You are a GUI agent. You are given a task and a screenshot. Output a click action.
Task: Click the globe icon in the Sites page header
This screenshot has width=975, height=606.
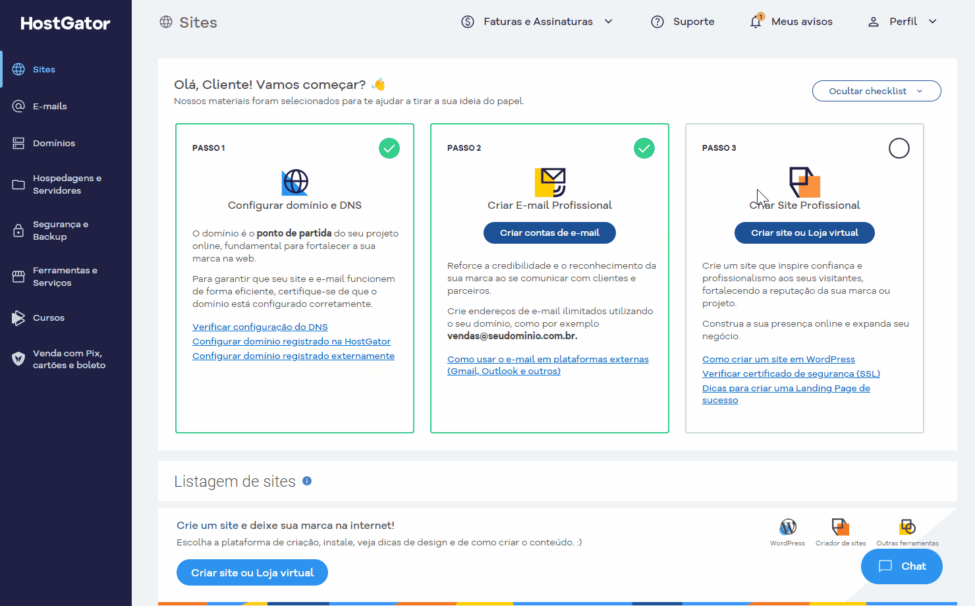pyautogui.click(x=166, y=22)
